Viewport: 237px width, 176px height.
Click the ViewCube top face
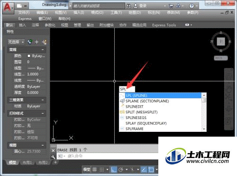tap(221, 42)
